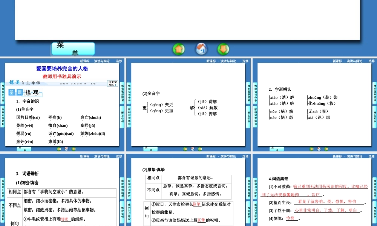Click the line nǎo（恼）怒
Screen dimensions: 377x226
pyautogui.click(x=282, y=118)
